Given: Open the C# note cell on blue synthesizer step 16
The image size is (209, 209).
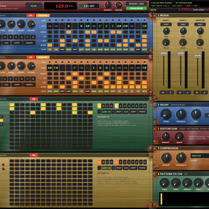Looking at the screenshot, I should (145, 26).
